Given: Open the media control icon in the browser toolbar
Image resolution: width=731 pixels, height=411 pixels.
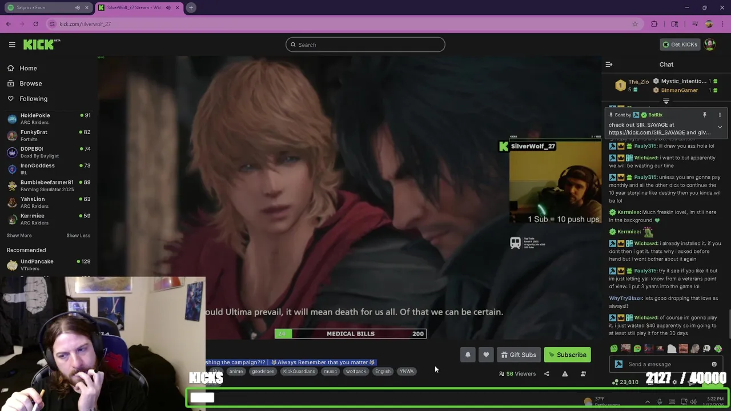Looking at the screenshot, I should [x=695, y=24].
